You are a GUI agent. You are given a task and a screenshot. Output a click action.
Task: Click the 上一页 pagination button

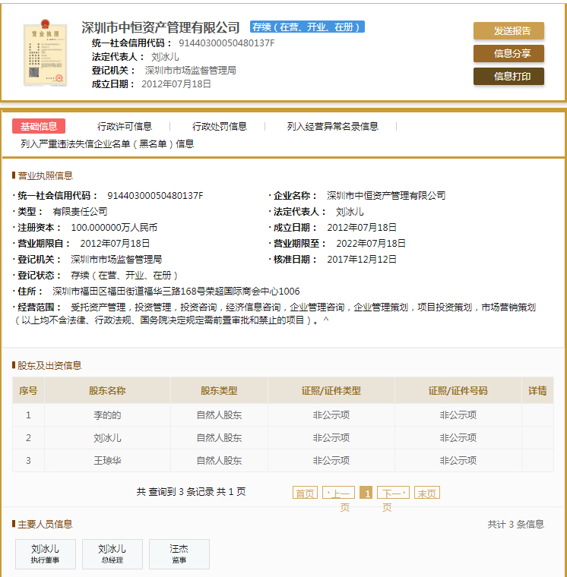pos(338,493)
